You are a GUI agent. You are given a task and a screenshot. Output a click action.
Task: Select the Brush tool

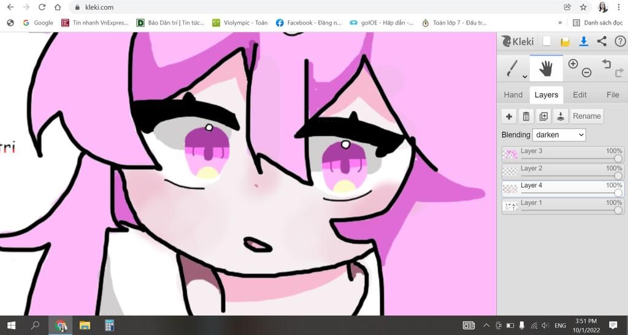511,68
